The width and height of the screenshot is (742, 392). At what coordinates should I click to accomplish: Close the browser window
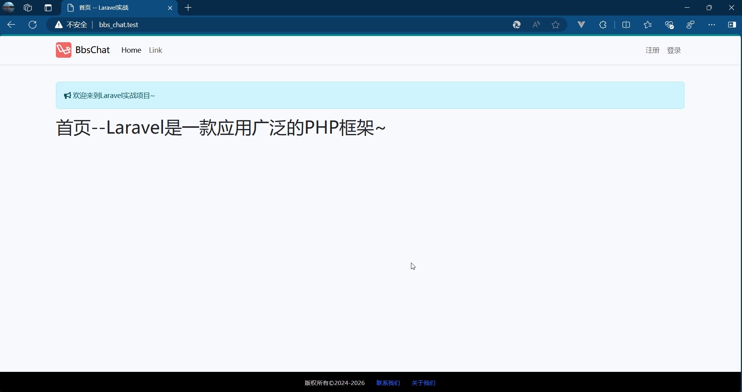[x=732, y=8]
